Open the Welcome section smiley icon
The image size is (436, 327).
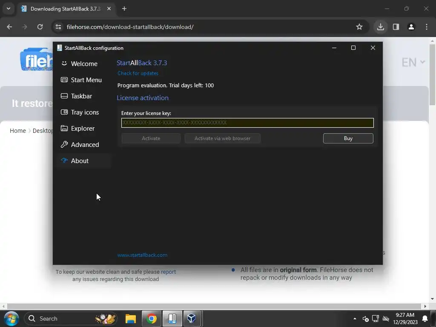pos(64,63)
